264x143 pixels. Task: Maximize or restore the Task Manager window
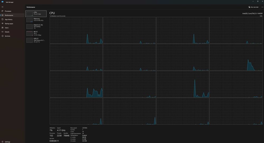tap(258, 1)
